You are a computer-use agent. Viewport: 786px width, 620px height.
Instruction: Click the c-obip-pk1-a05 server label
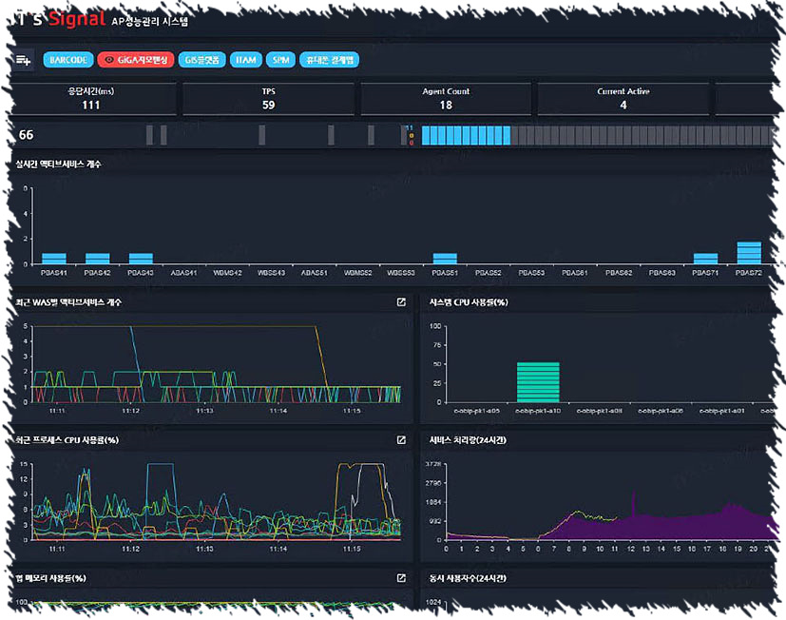click(477, 411)
